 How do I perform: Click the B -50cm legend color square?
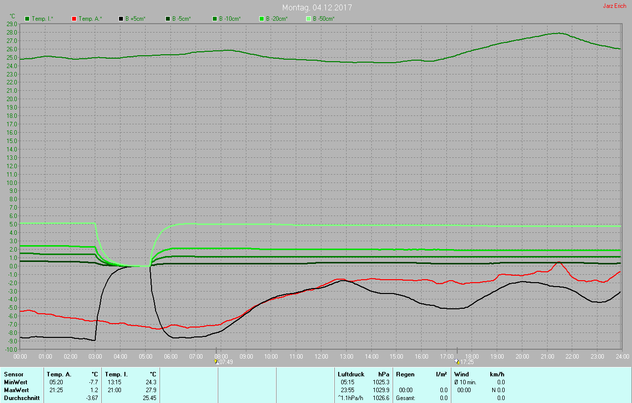309,19
